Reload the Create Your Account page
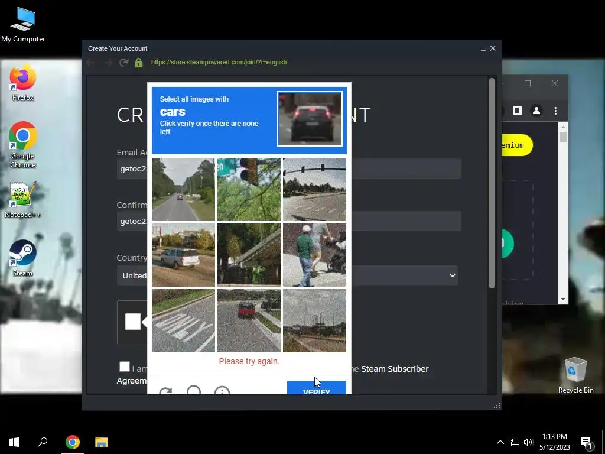This screenshot has width=605, height=454. (124, 63)
